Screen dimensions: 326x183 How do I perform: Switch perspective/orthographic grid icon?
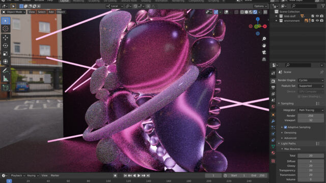pos(264,59)
